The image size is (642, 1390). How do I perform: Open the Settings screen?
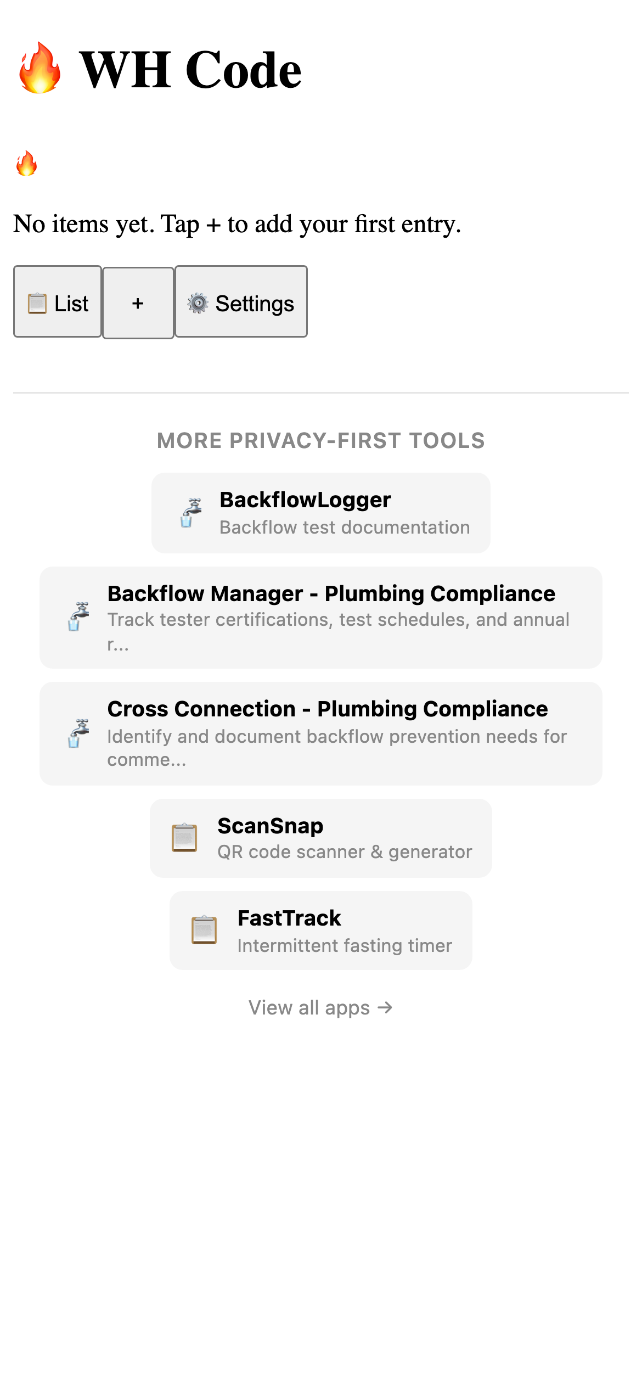(241, 302)
